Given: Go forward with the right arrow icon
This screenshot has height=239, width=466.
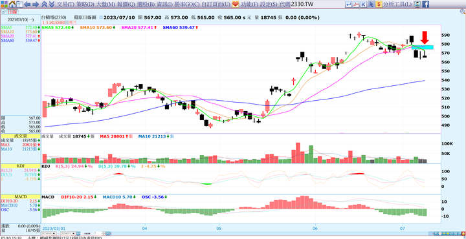Looking at the screenshot, I should click(36, 4).
